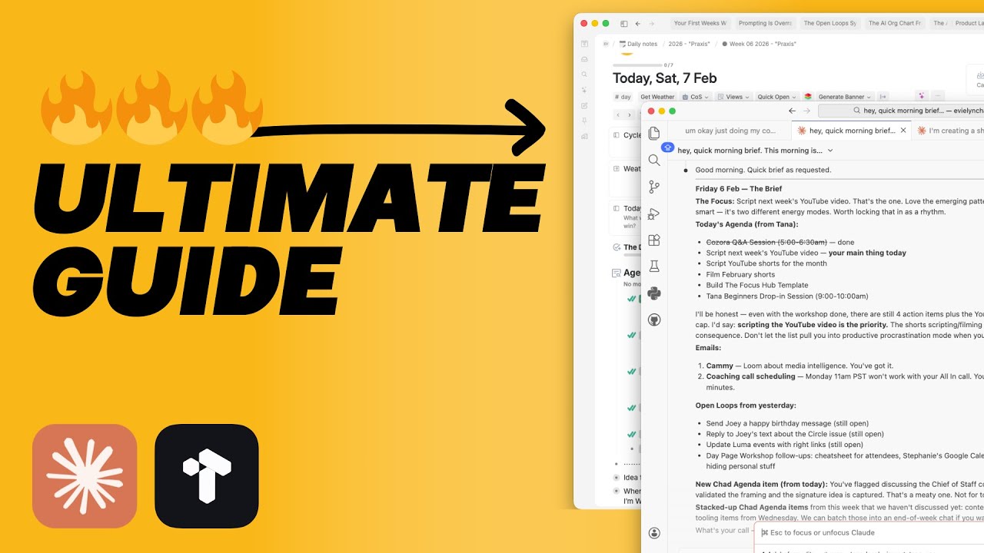Viewport: 984px width, 553px height.
Task: Switch to 'The AI Org Chart Fr' Tana tab
Action: click(x=894, y=24)
